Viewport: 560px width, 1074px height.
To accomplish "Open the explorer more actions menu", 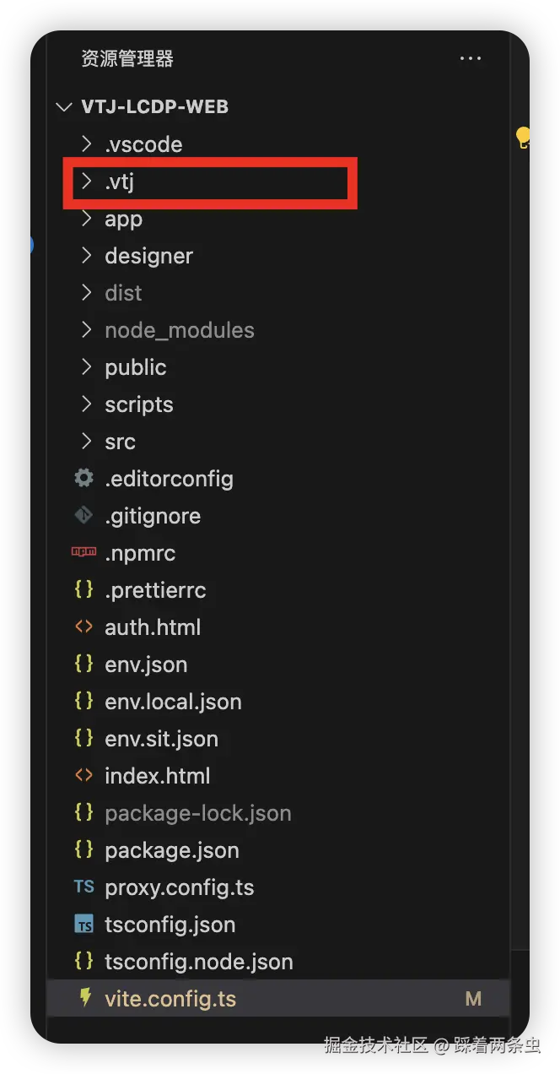I will coord(470,59).
